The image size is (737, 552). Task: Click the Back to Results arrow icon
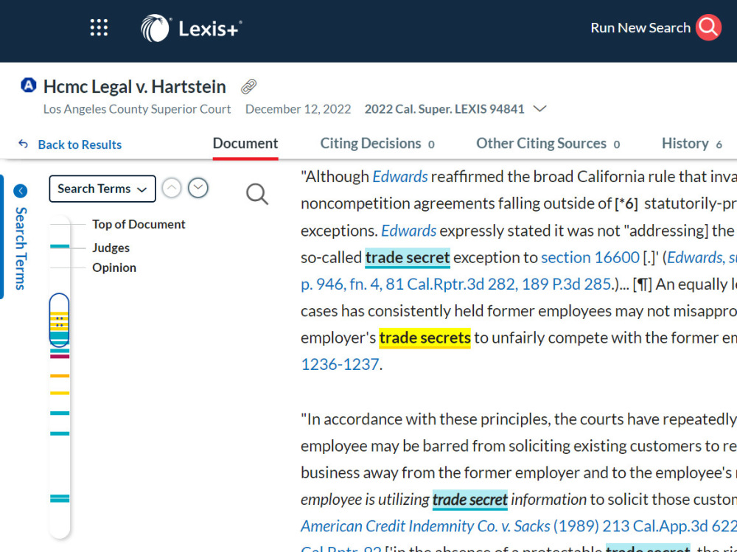(x=23, y=144)
